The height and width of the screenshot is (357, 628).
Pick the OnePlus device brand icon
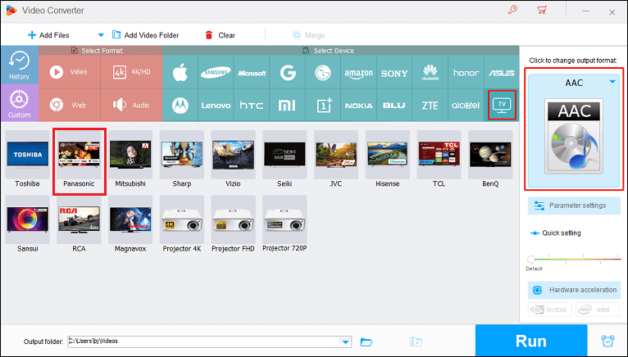click(323, 106)
